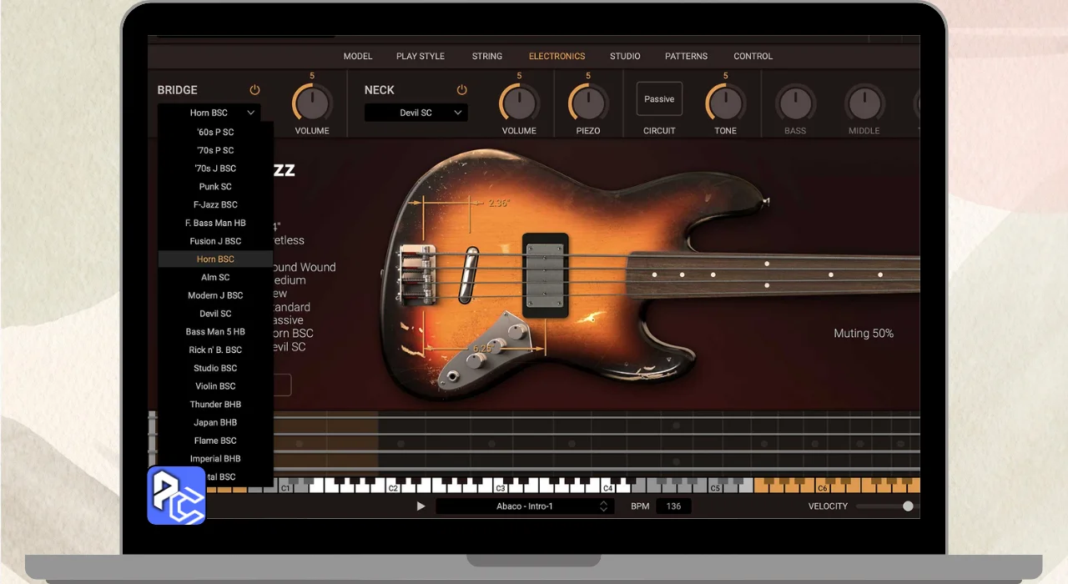Toggle the Neck pickup power button
This screenshot has height=584, width=1068.
(461, 90)
